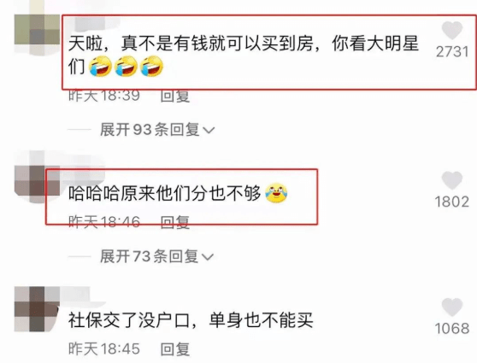
Task: Select the comment 社保交了没户口，单身也不能买
Action: tap(191, 320)
